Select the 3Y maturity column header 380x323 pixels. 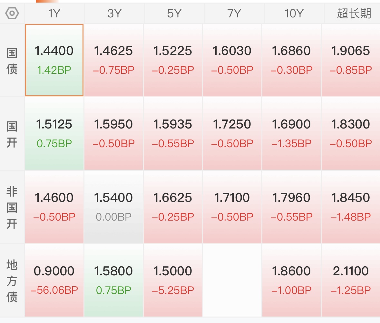114,13
